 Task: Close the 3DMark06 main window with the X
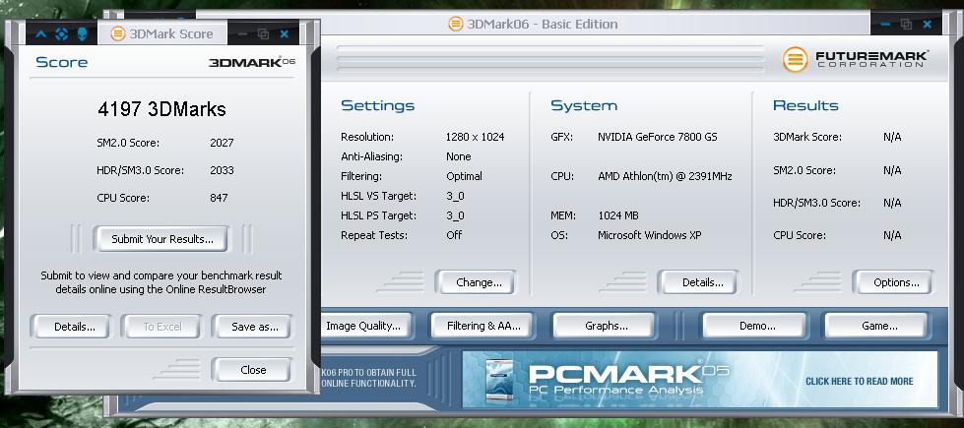coord(928,25)
